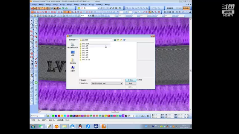Open the 机器 (Machine) menu
The image size is (239, 134).
[x=84, y=4]
